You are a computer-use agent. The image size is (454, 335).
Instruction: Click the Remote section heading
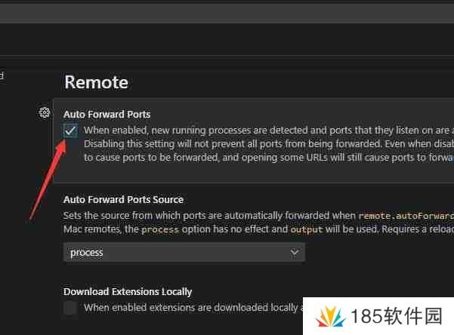pyautogui.click(x=96, y=82)
